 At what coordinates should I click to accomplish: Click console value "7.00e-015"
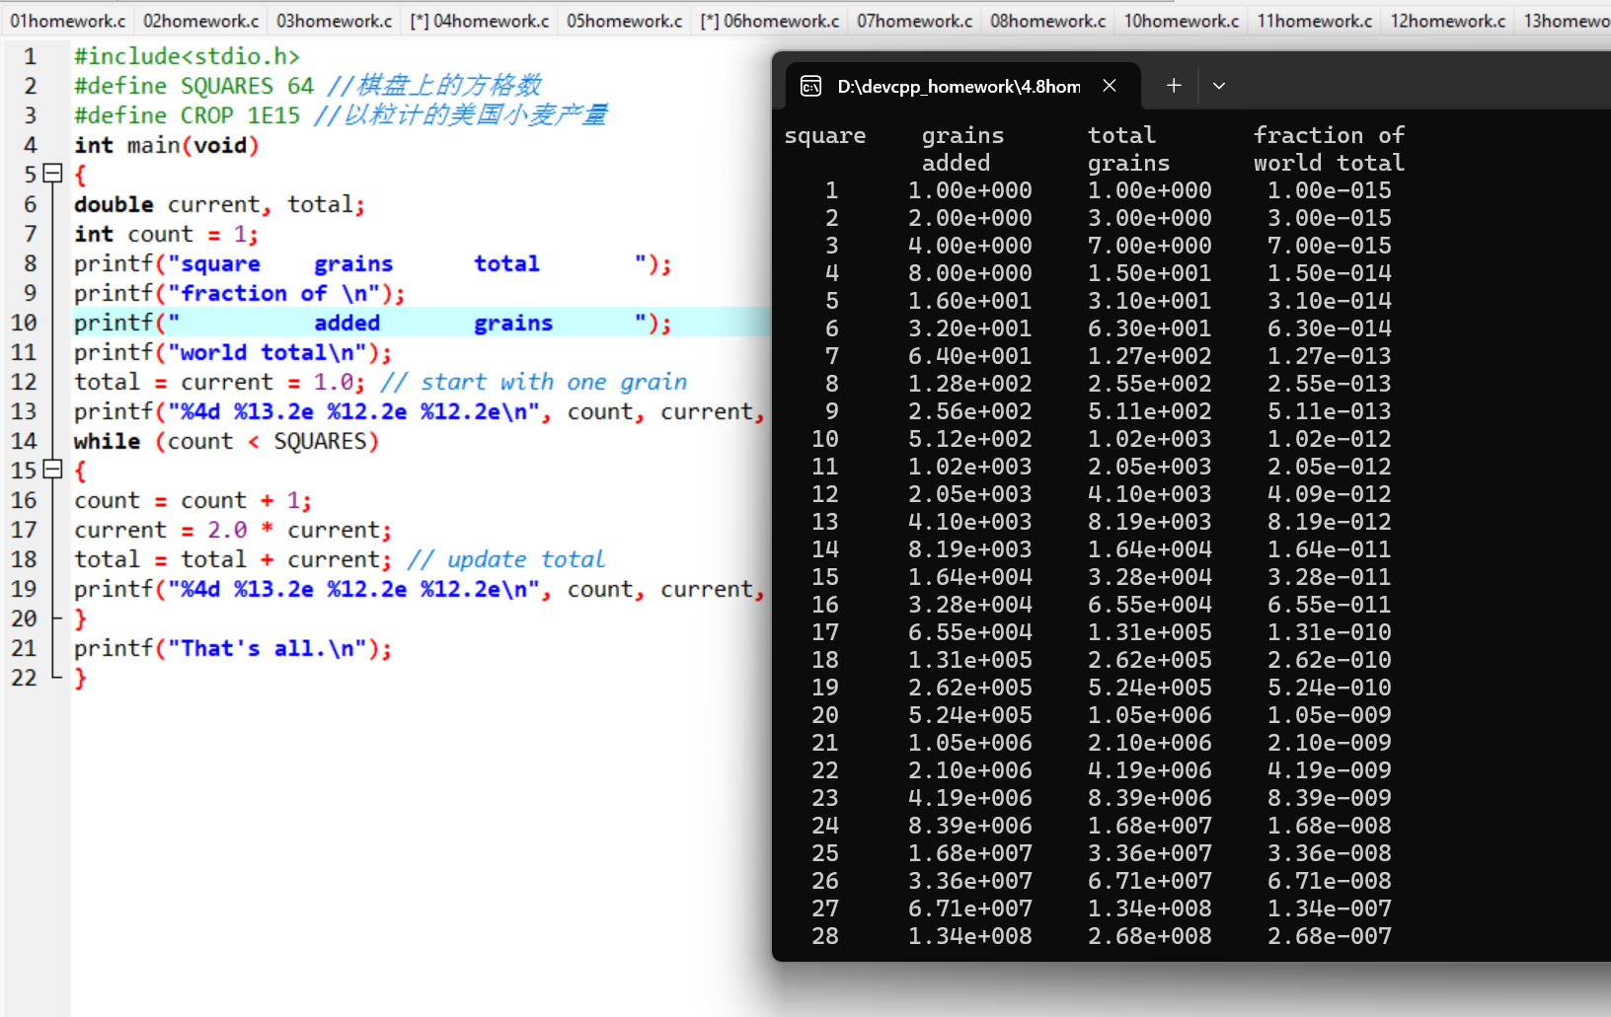pyautogui.click(x=1330, y=246)
